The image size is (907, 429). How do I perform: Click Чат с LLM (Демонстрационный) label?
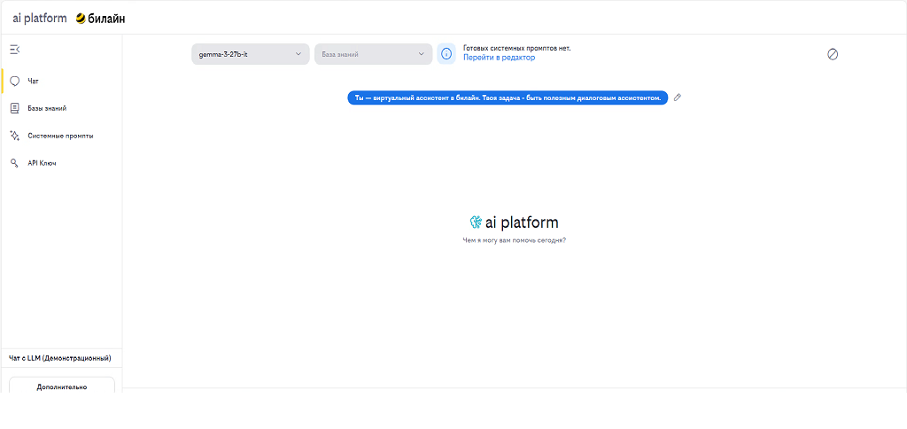60,358
